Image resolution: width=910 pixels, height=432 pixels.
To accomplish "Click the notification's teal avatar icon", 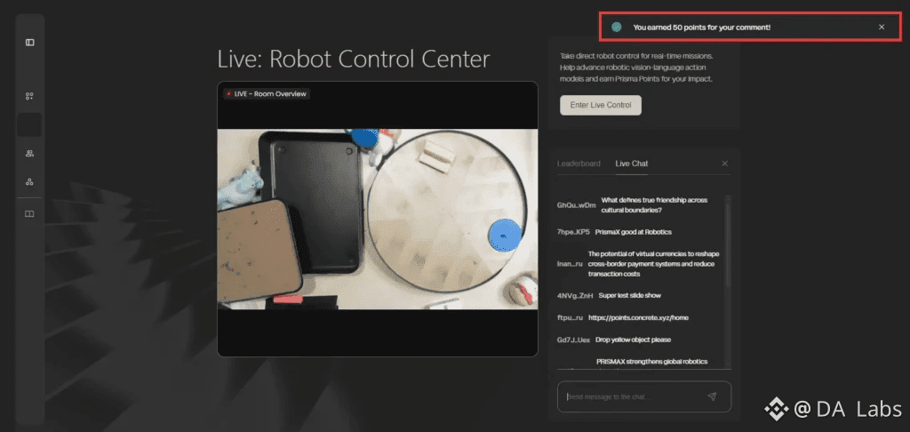I will point(617,27).
